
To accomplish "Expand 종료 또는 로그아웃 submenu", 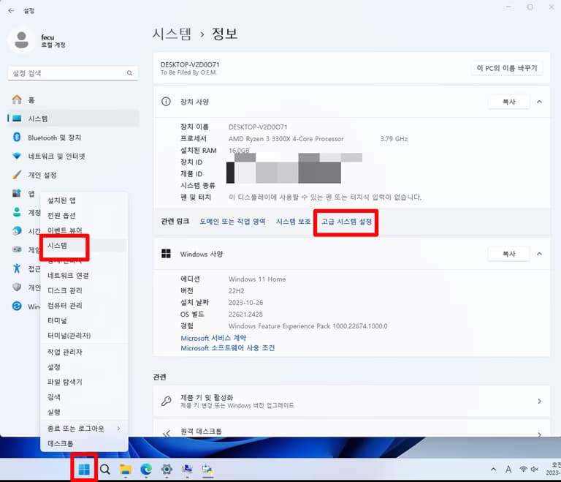I will [85, 429].
